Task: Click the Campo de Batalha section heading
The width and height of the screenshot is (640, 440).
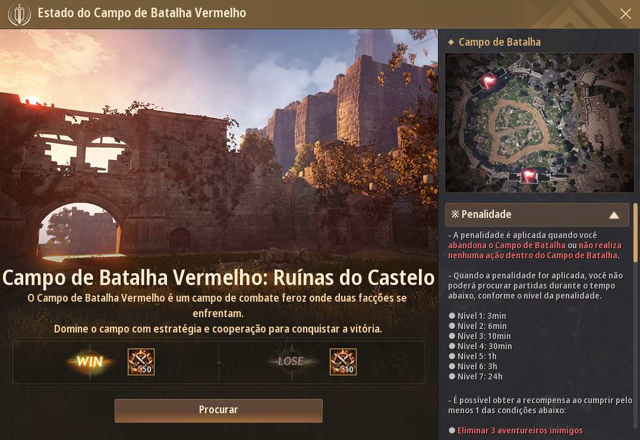Action: [500, 42]
